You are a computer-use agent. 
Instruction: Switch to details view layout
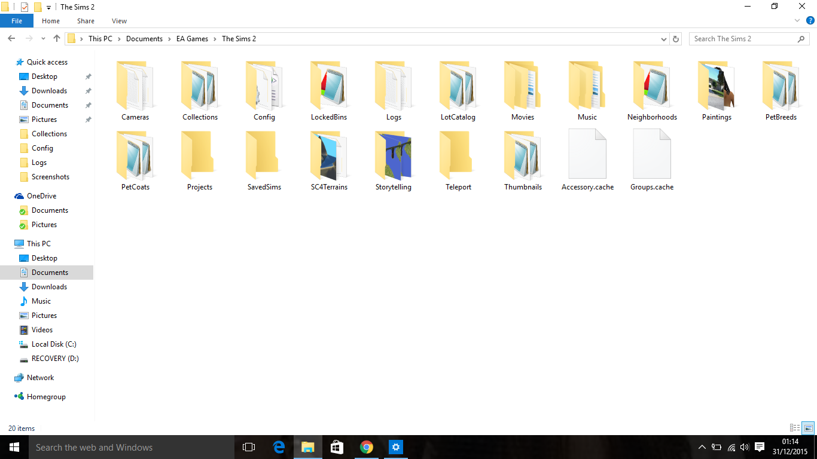(795, 428)
